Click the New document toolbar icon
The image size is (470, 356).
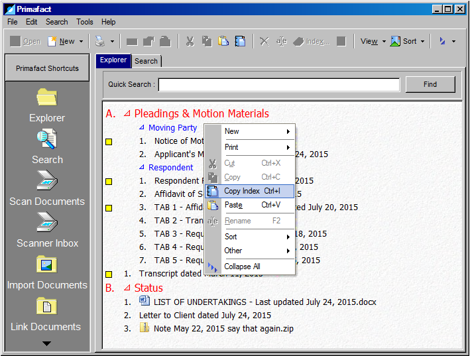52,41
